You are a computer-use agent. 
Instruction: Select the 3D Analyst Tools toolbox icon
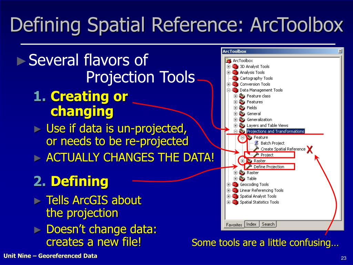[x=235, y=67]
